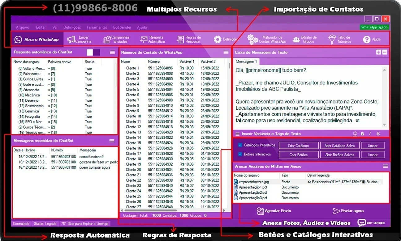
Task: Click the Enviar agora button
Action: coord(348,211)
